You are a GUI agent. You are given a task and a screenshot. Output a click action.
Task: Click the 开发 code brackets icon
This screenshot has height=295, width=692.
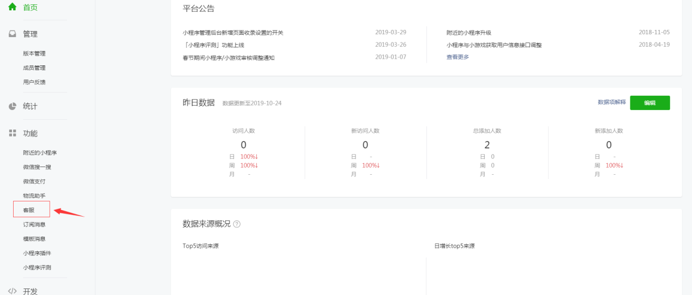point(13,291)
